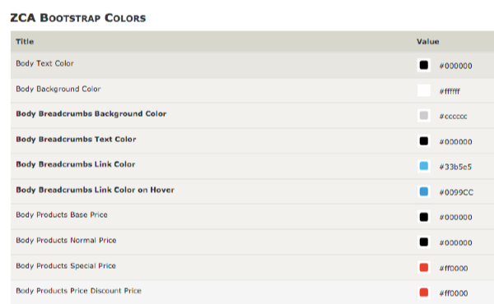Click the #0099CC value text

pos(456,192)
